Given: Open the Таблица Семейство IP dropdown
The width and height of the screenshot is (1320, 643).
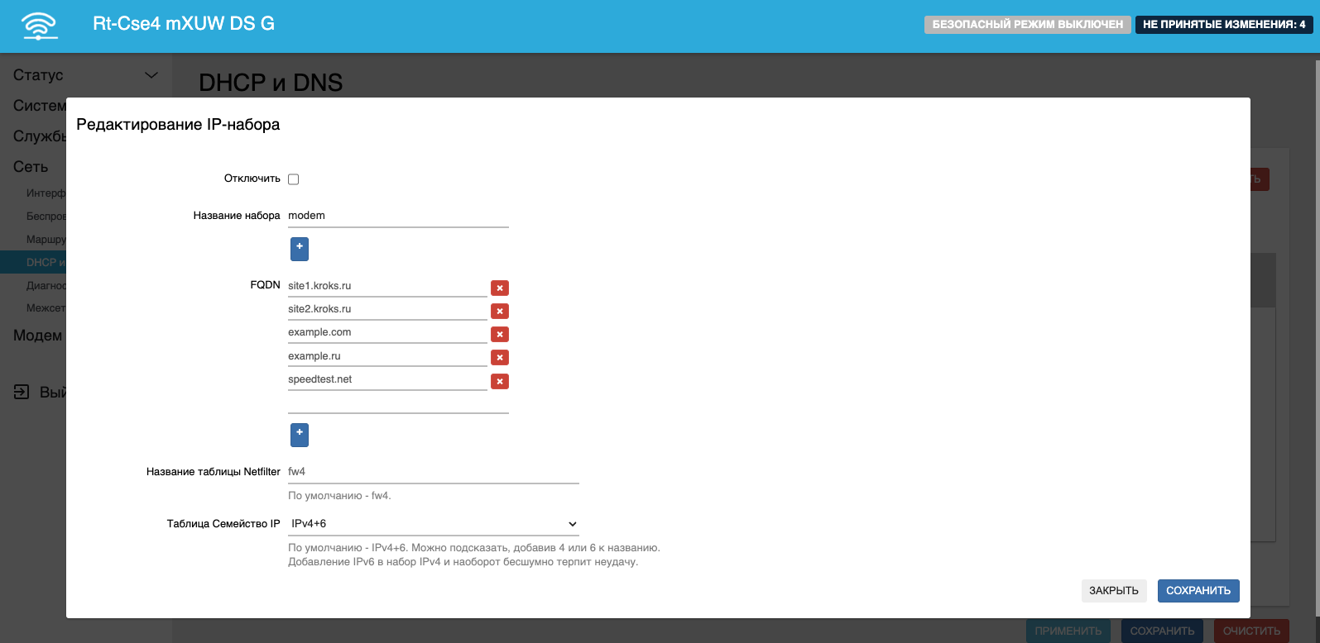Looking at the screenshot, I should (x=433, y=524).
